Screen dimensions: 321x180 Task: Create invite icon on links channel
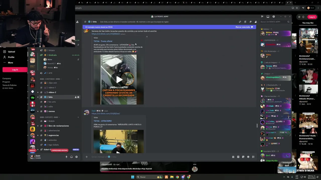75,97
